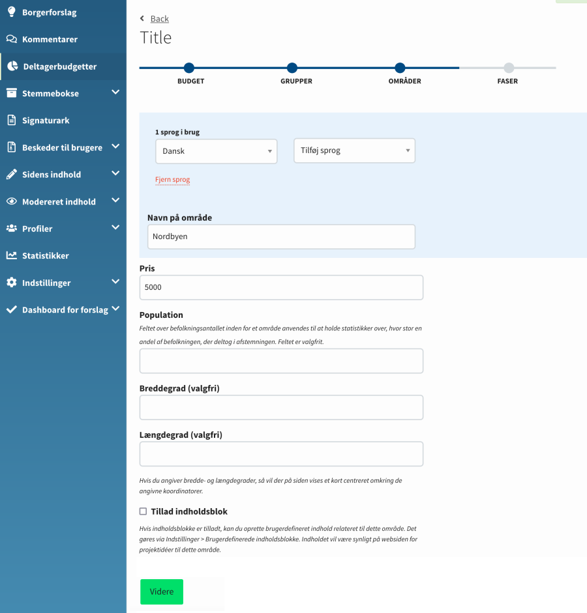Click the Deltagerbudgetter pie chart icon
The width and height of the screenshot is (587, 613).
click(x=12, y=66)
